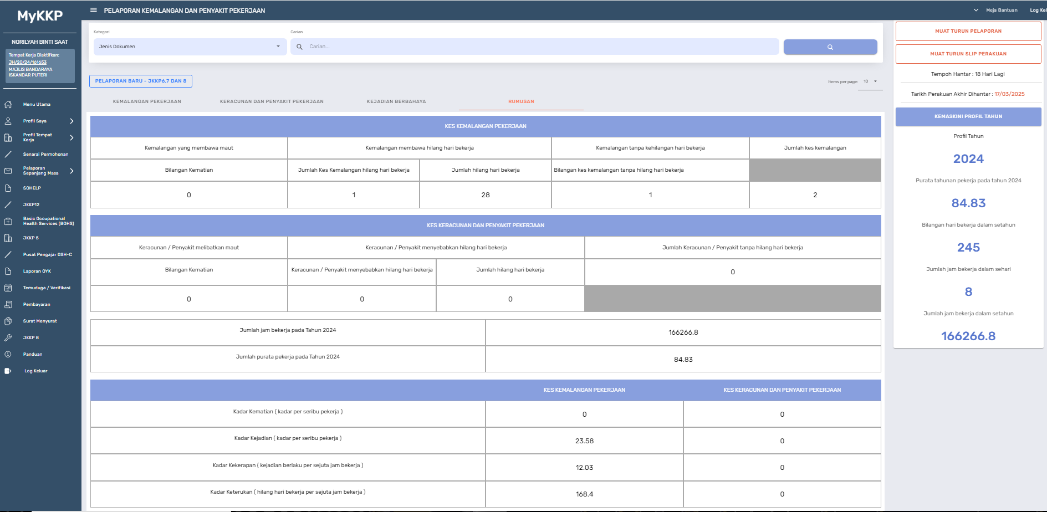Click Muat Turun Pelaporan button
Image resolution: width=1047 pixels, height=512 pixels.
click(x=968, y=31)
